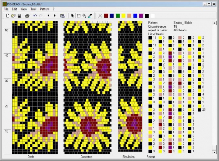
Task: Select the arrow pointer tool
Action: click(x=72, y=16)
